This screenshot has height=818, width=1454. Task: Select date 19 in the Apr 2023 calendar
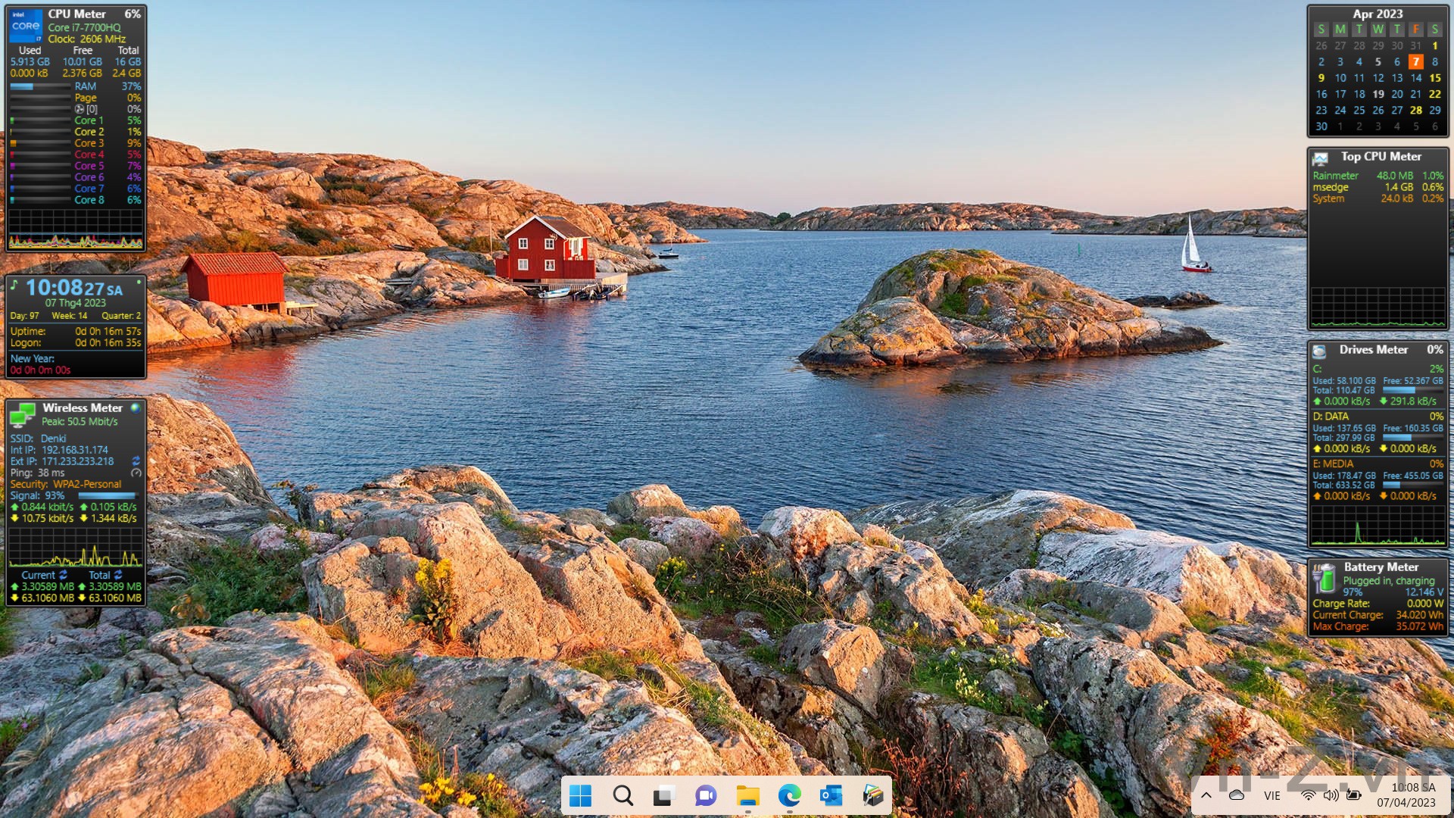tap(1378, 94)
